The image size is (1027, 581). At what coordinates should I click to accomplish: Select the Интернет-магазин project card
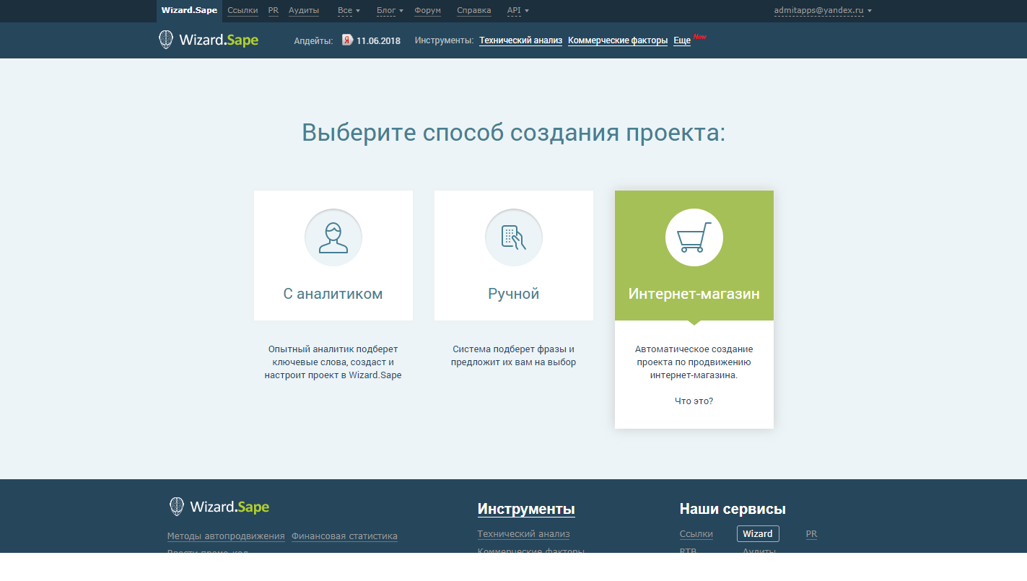point(694,294)
